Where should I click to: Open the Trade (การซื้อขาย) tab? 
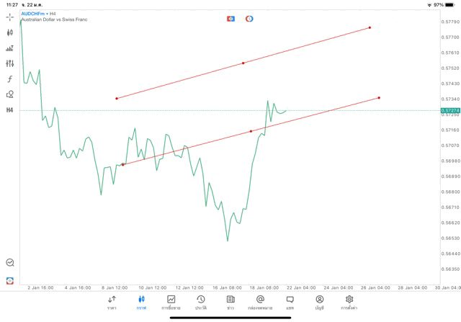[171, 303]
